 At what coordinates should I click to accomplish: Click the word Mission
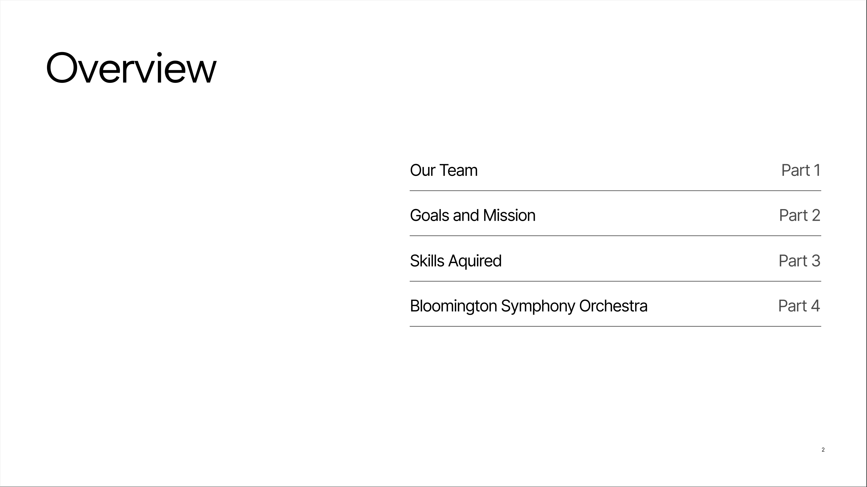tap(509, 215)
